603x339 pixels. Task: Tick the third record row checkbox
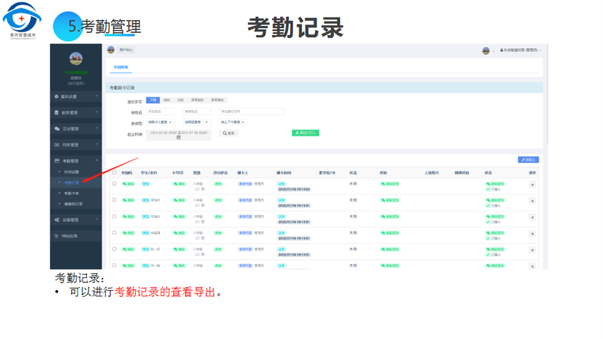pyautogui.click(x=114, y=216)
